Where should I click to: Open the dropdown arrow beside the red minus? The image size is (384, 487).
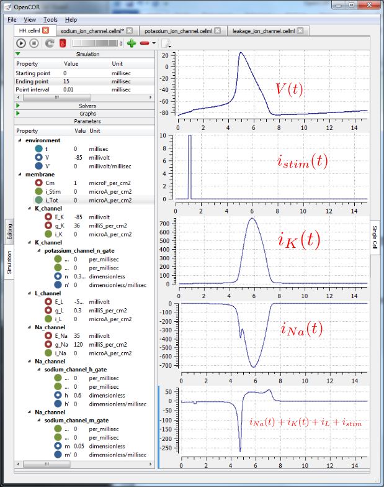[154, 43]
